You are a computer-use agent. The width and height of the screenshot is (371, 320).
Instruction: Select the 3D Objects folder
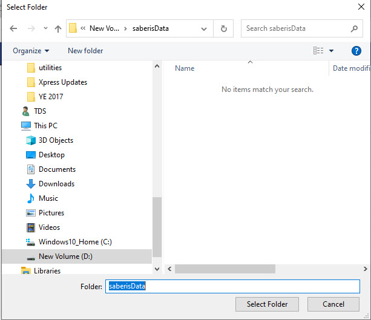point(56,140)
